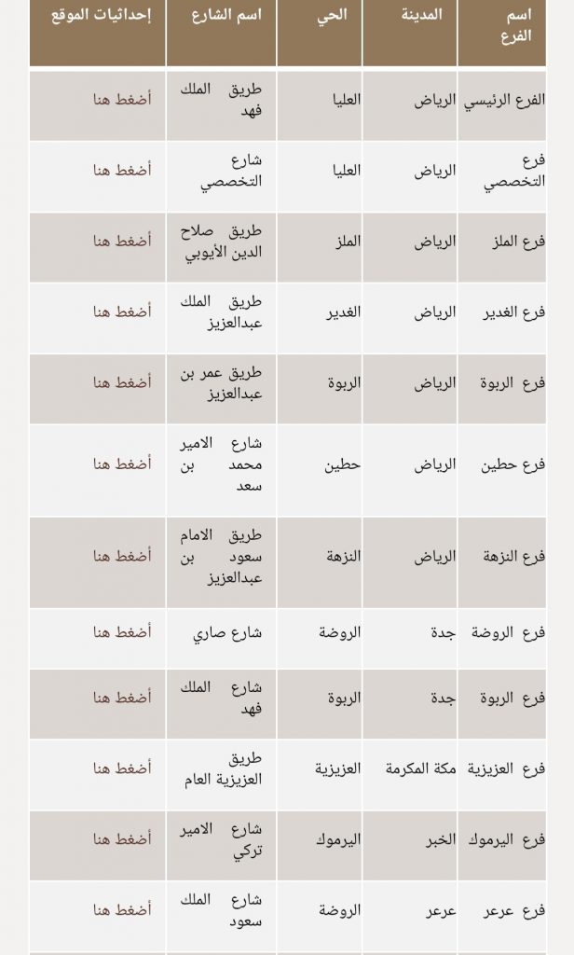Click 'أضغط هنا' for Riyadh فرع الربوة
This screenshot has width=574, height=955.
coord(122,382)
